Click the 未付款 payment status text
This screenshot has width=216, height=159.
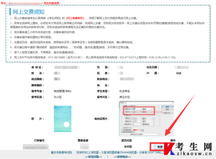pyautogui.click(x=128, y=147)
